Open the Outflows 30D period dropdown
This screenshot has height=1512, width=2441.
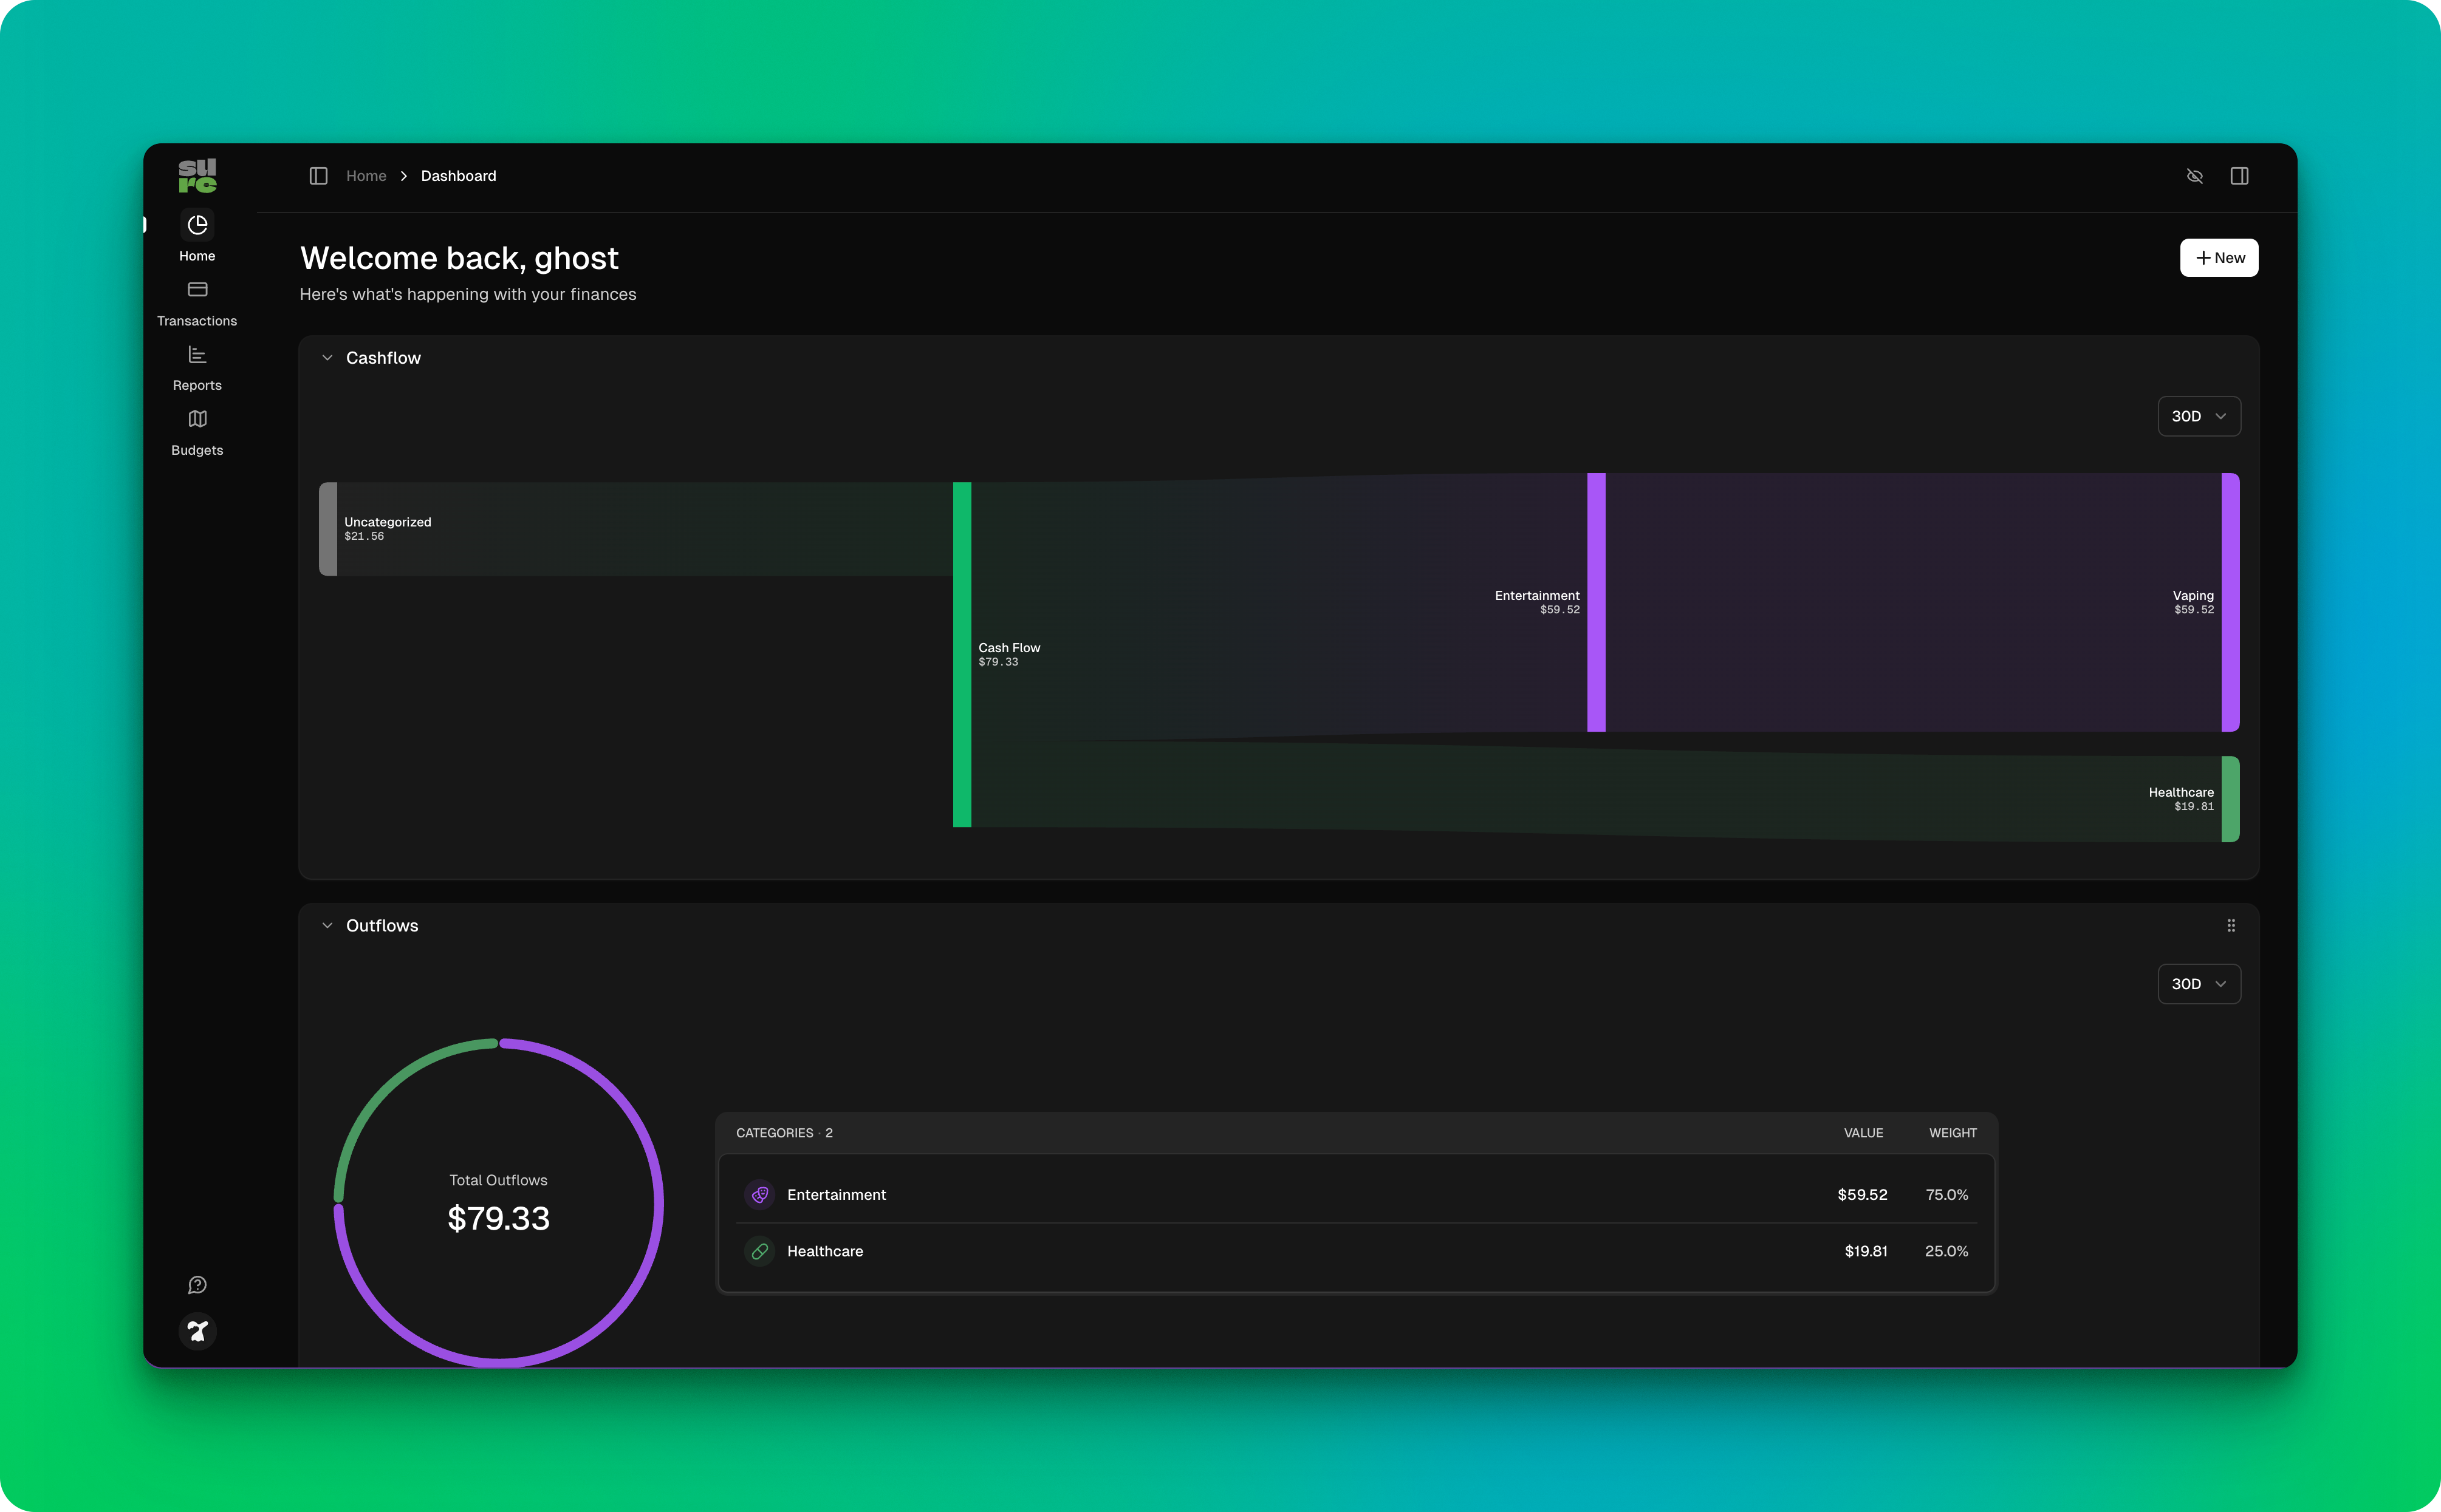coord(2199,984)
